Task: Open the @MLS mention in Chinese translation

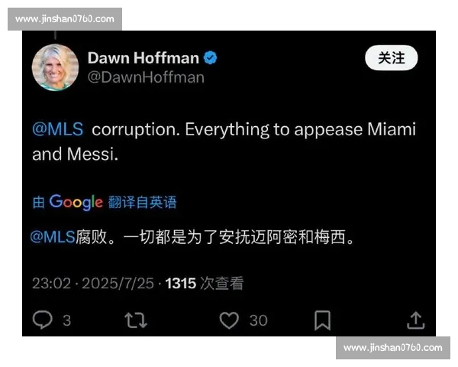Action: [x=53, y=236]
